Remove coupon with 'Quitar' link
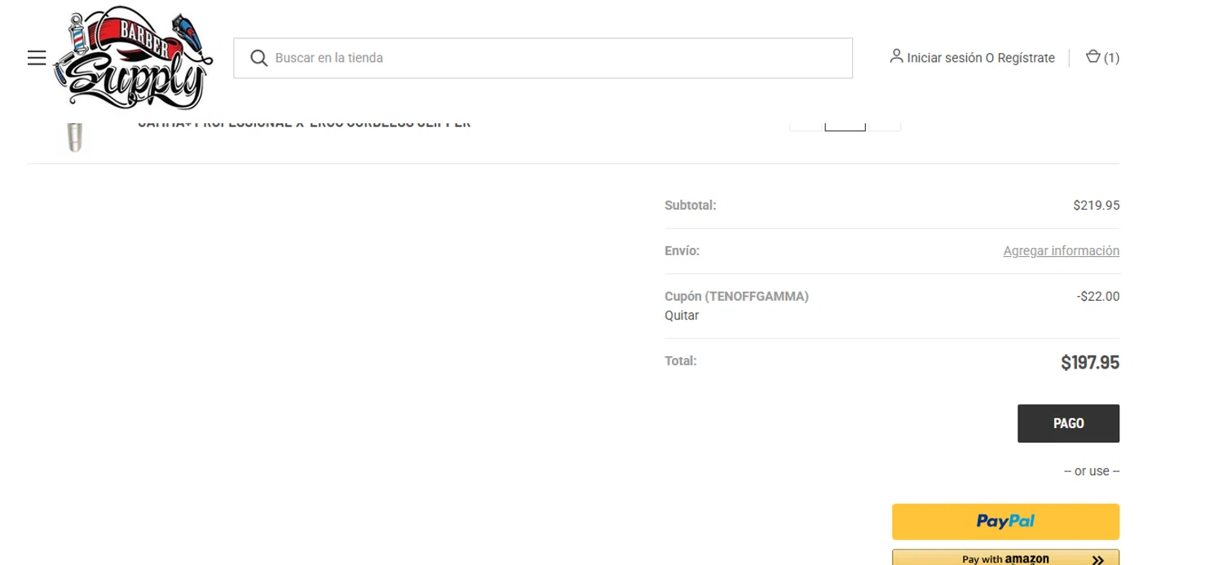Viewport: 1223px width, 565px height. pos(682,316)
